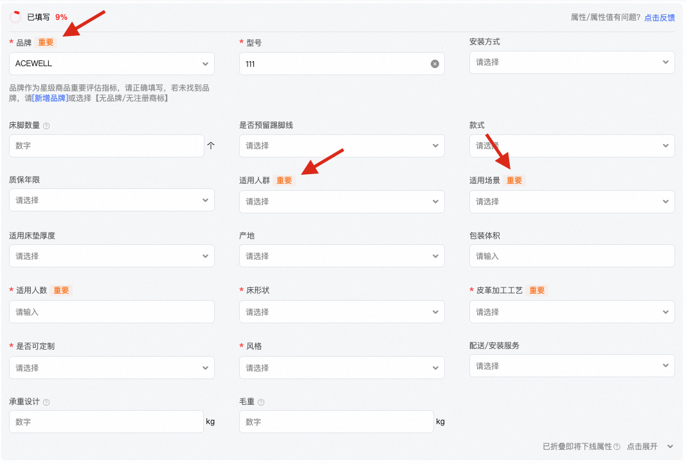The width and height of the screenshot is (686, 464).
Task: Open the 适用床垫厚度 dropdown
Action: coord(112,256)
